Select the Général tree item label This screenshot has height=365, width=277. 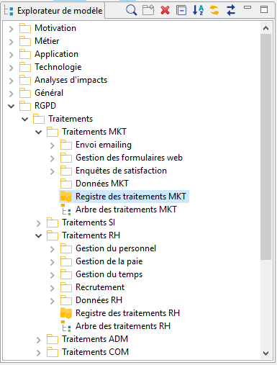click(49, 93)
